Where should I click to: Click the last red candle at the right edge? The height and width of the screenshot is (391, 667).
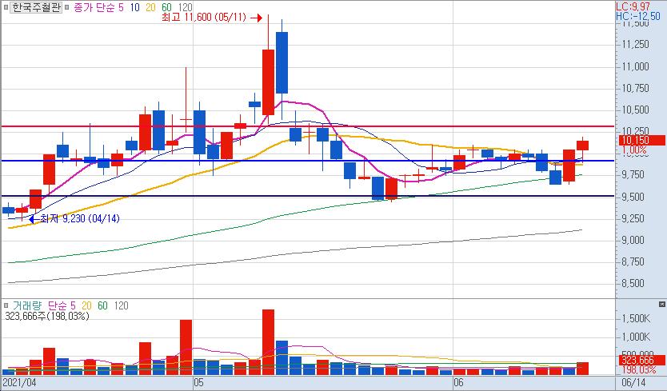[x=582, y=145]
